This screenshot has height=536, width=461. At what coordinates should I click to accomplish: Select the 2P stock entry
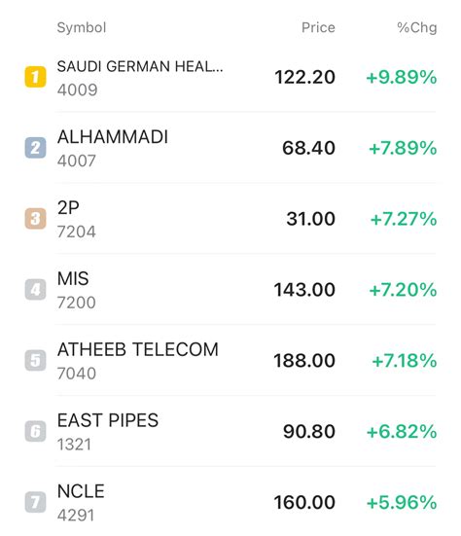click(x=230, y=219)
